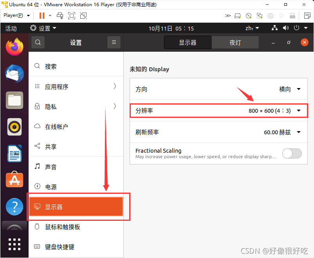This screenshot has height=258, width=314.
Task: Expand 隐私 chevron in sidebar
Action: pyautogui.click(x=115, y=106)
